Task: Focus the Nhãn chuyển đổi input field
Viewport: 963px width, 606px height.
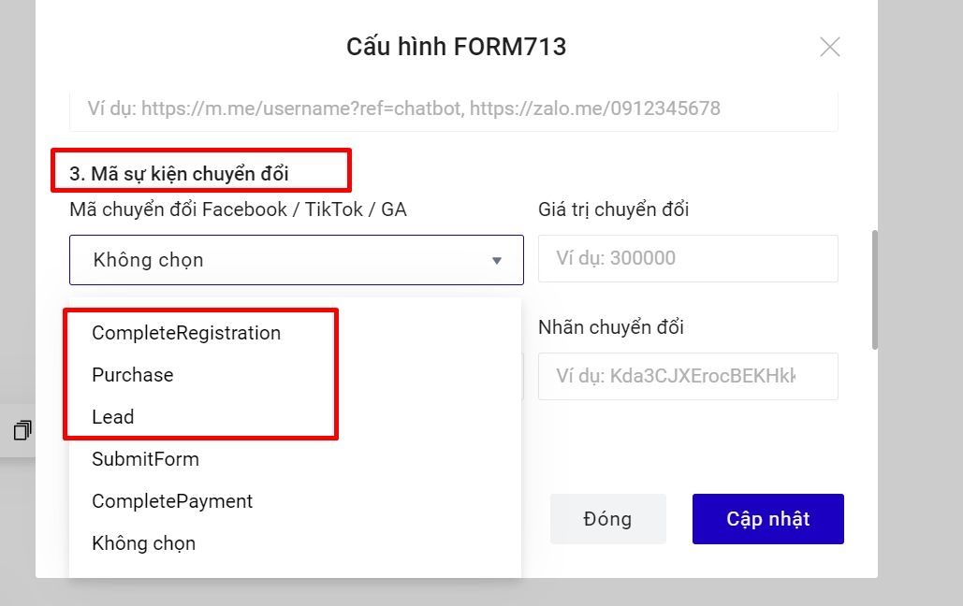Action: [687, 376]
